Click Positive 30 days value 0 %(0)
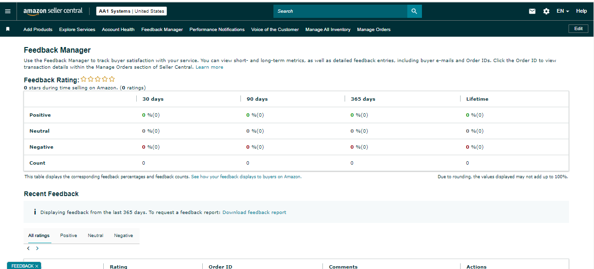This screenshot has height=269, width=594. (x=151, y=115)
